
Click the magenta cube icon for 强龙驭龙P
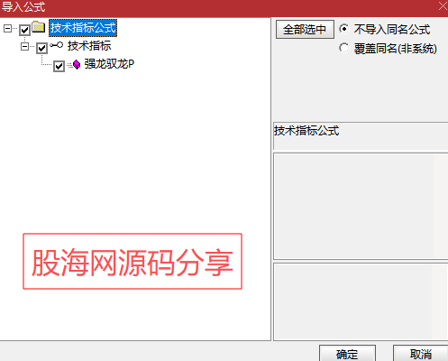pos(77,64)
